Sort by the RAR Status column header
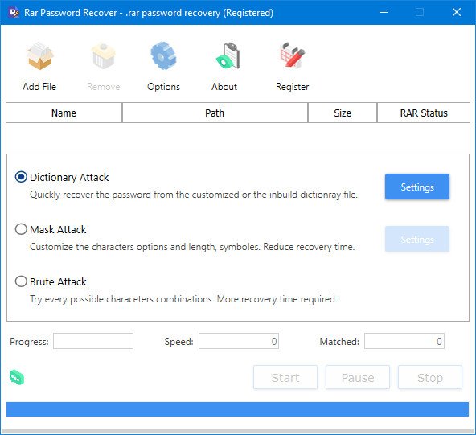476x435 pixels. 424,113
